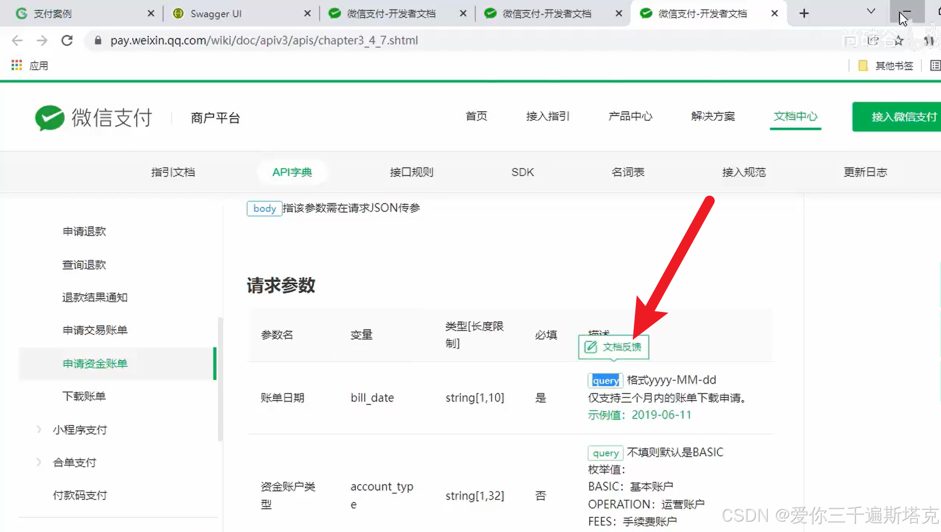Open the reading list icon

[x=935, y=65]
